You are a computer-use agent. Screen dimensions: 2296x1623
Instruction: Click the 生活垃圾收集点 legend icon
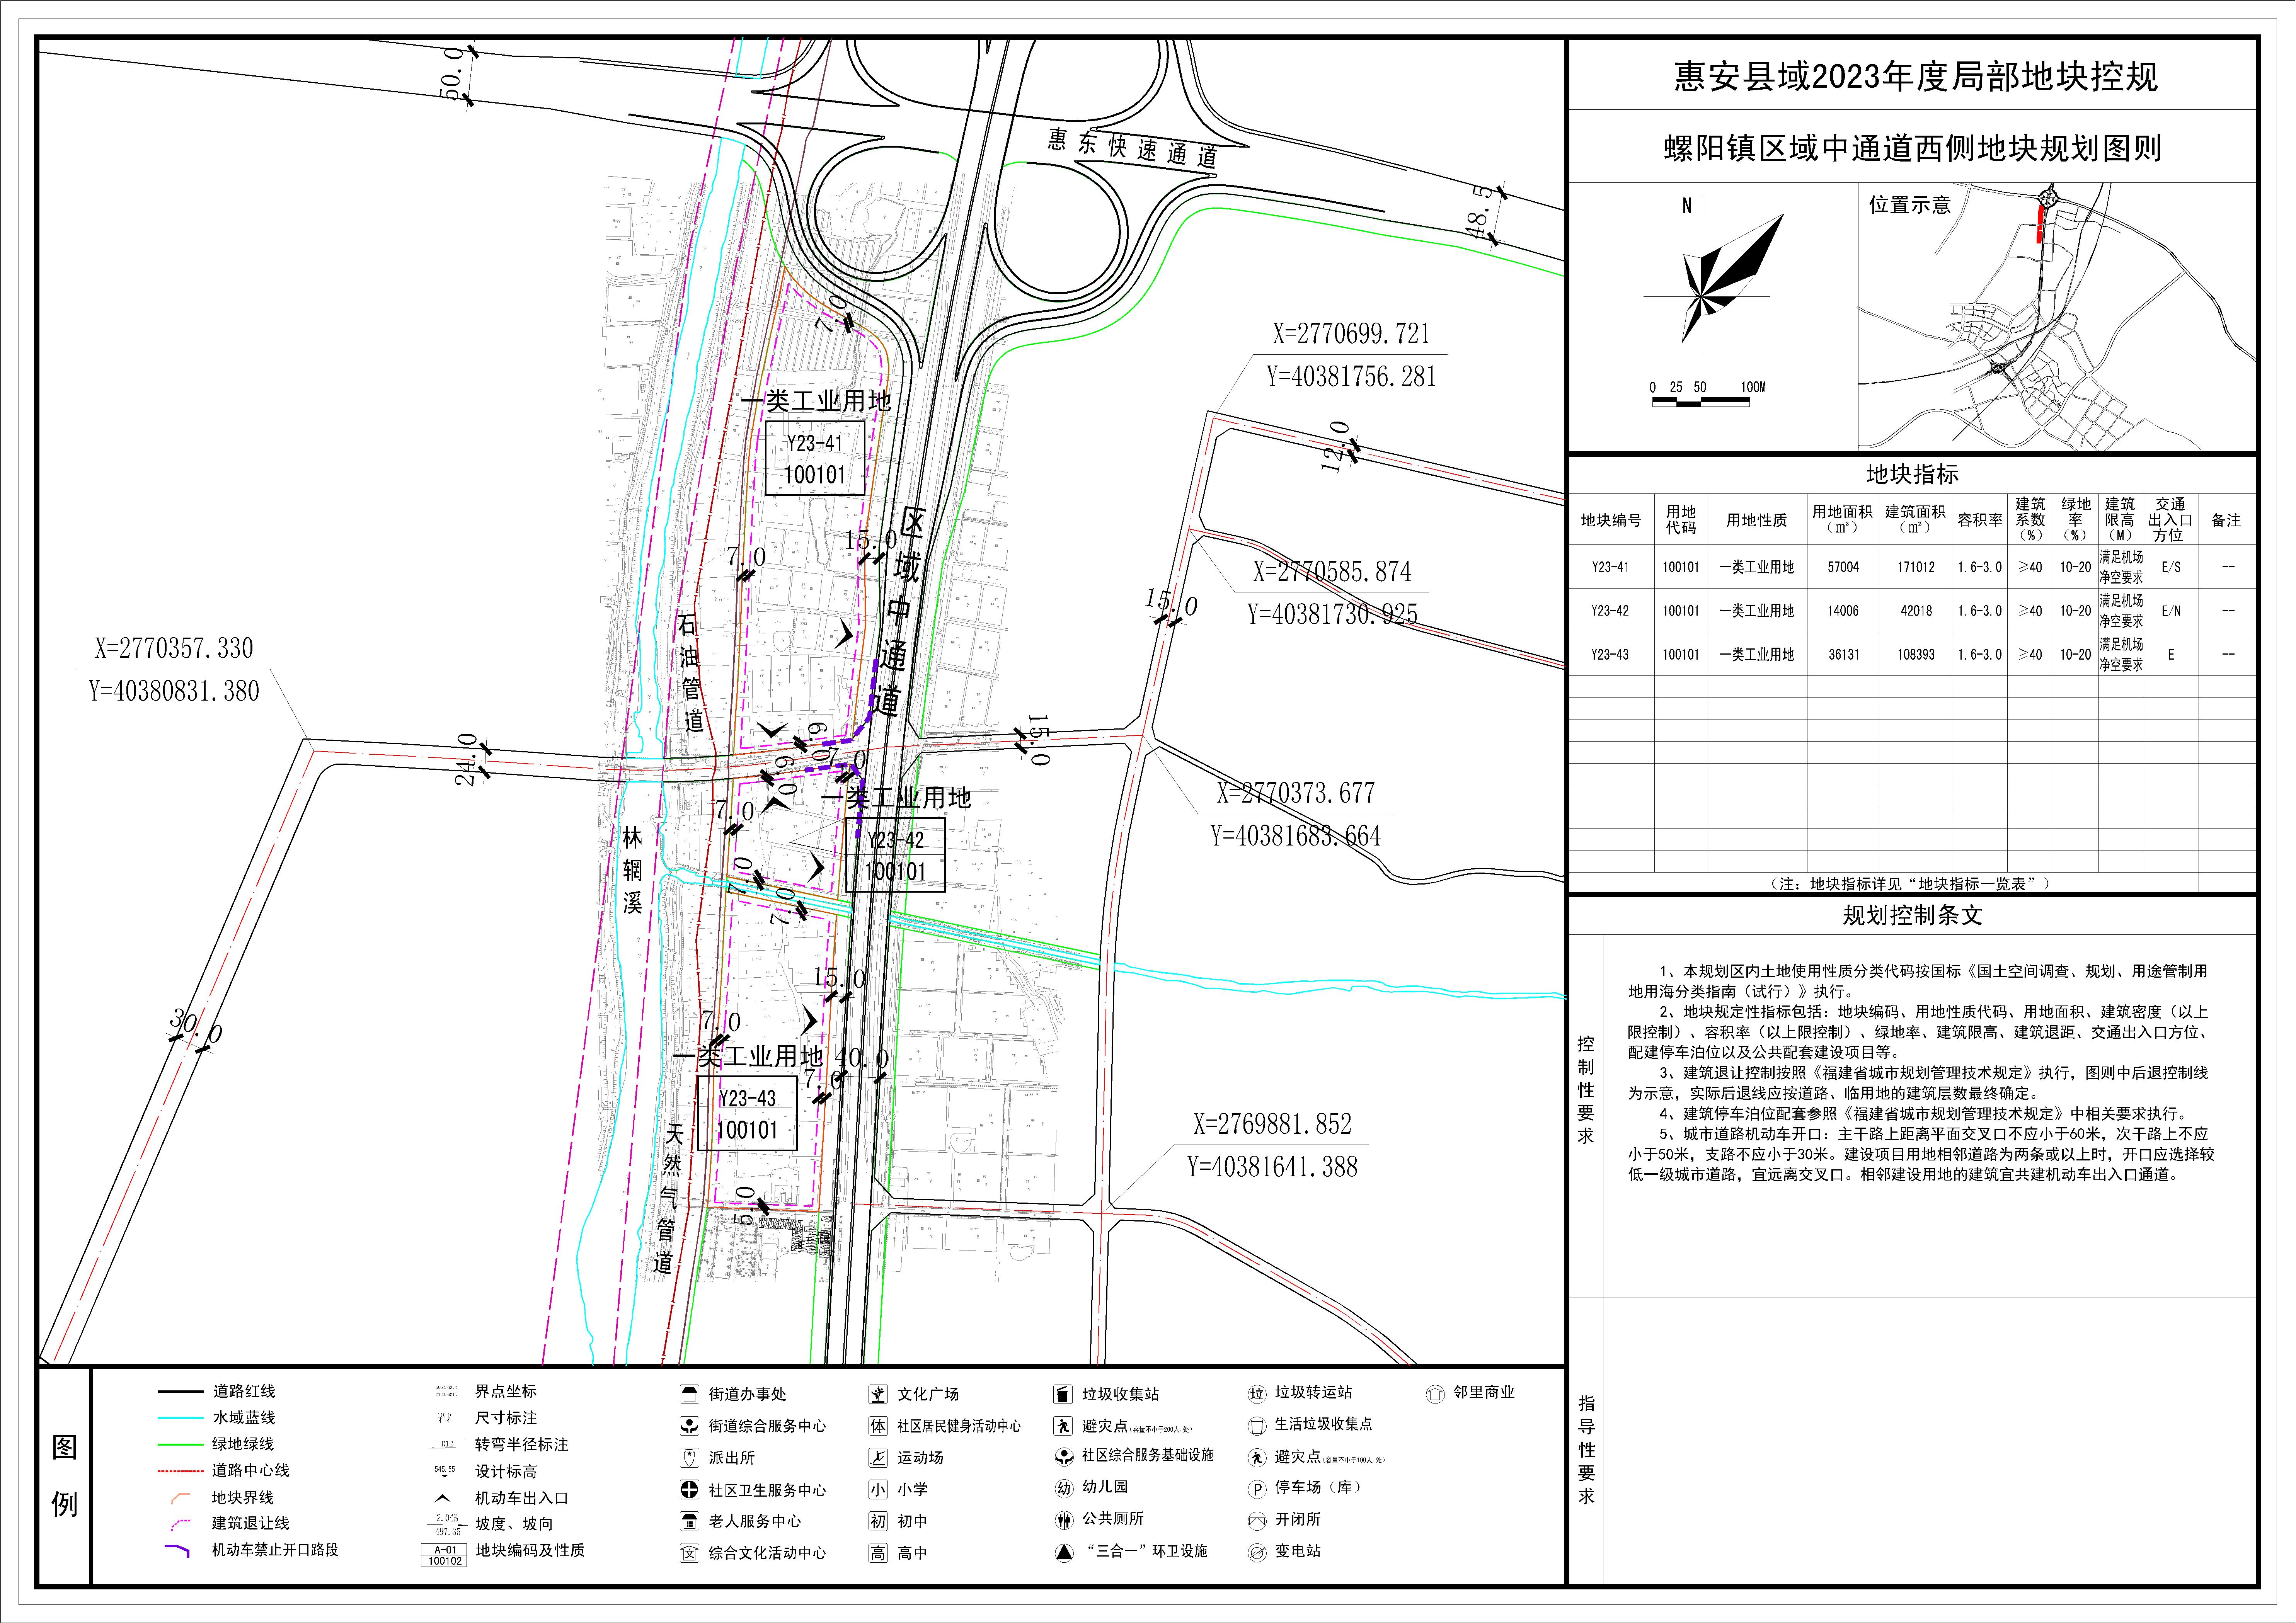click(1257, 1425)
